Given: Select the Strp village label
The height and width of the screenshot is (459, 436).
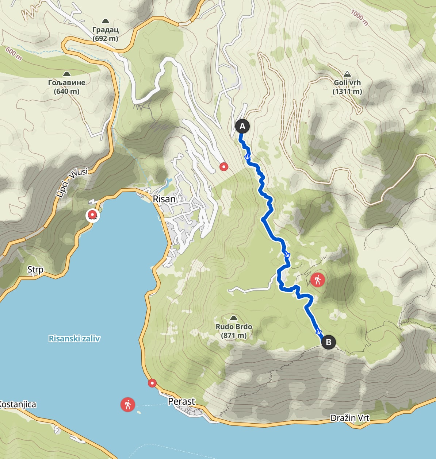Looking at the screenshot, I should coord(35,270).
